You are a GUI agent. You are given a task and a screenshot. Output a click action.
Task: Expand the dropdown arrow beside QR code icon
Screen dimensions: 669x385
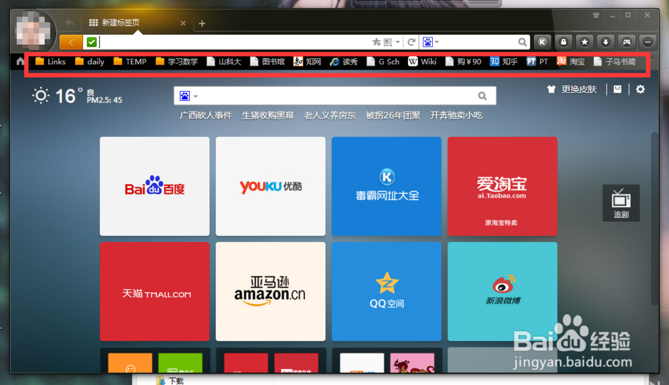(397, 42)
